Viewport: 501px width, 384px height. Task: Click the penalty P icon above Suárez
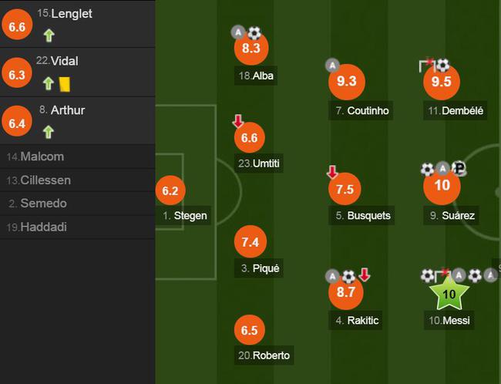point(459,168)
